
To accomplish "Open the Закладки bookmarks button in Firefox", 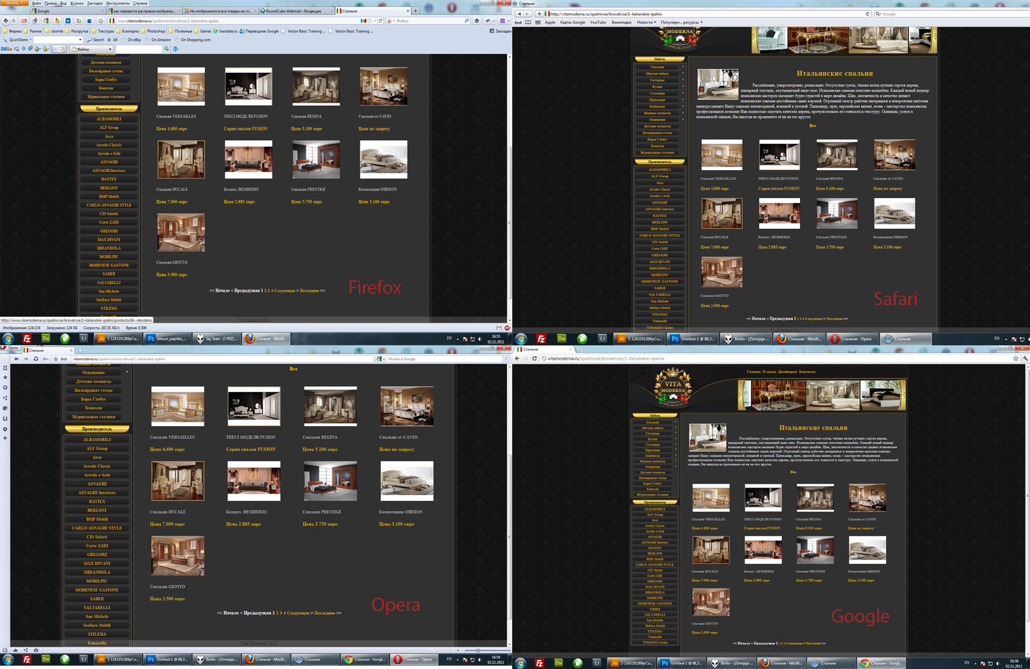I will 500,31.
